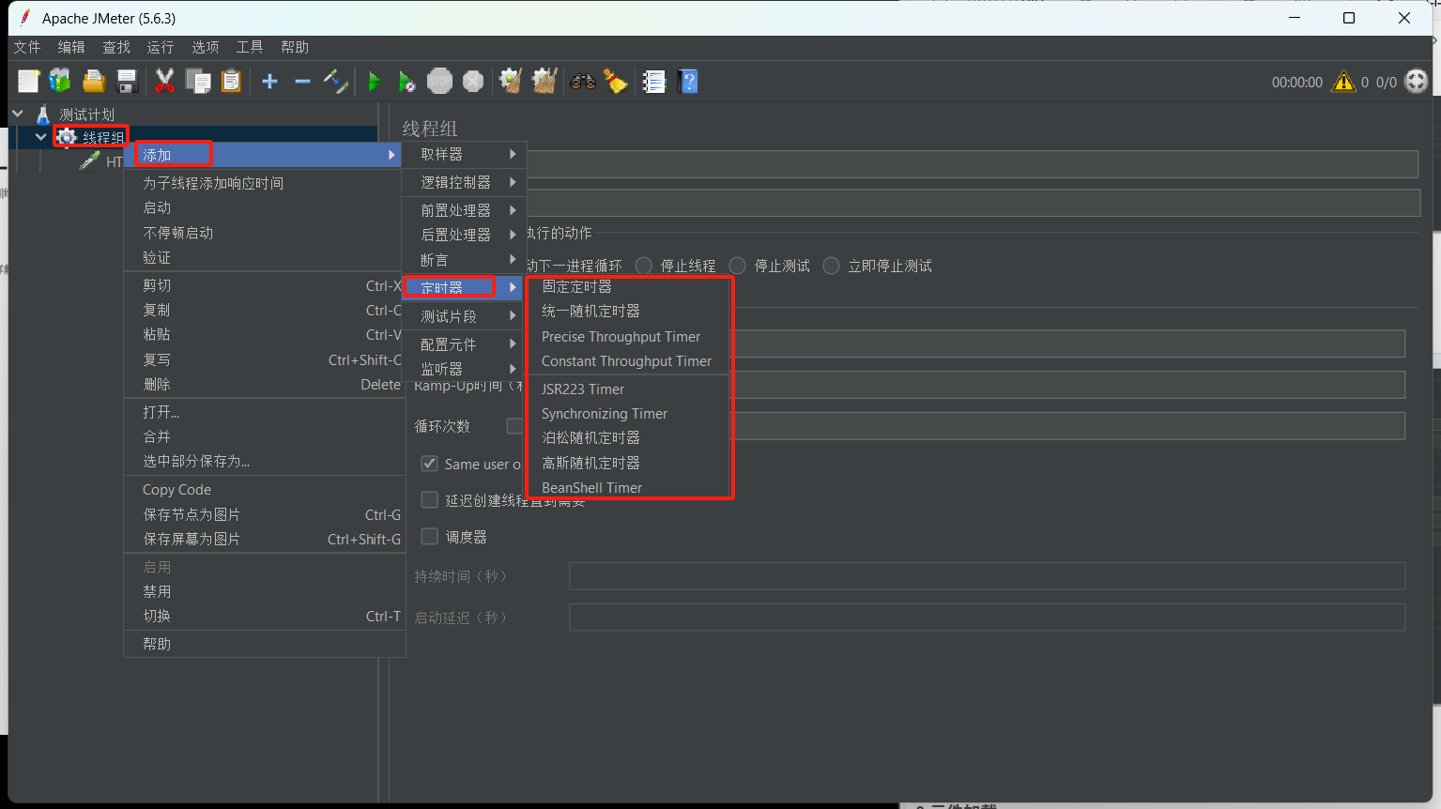Choose Constant Throughput Timer
Viewport: 1441px width, 809px height.
tap(628, 360)
